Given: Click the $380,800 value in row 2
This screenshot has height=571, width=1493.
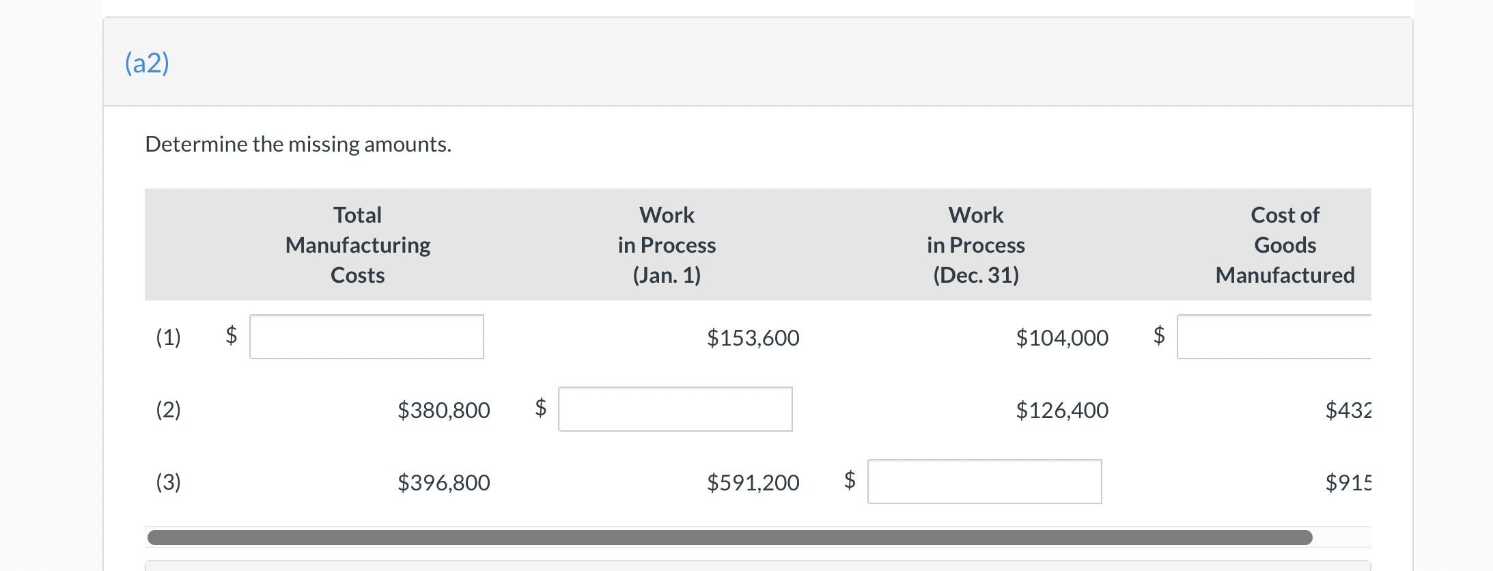Looking at the screenshot, I should pyautogui.click(x=444, y=410).
